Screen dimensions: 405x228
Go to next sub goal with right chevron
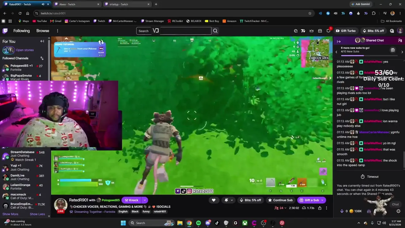coord(402,52)
